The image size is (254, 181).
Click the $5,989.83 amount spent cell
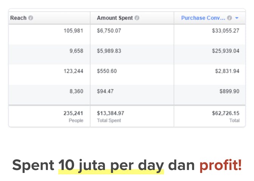coord(109,51)
